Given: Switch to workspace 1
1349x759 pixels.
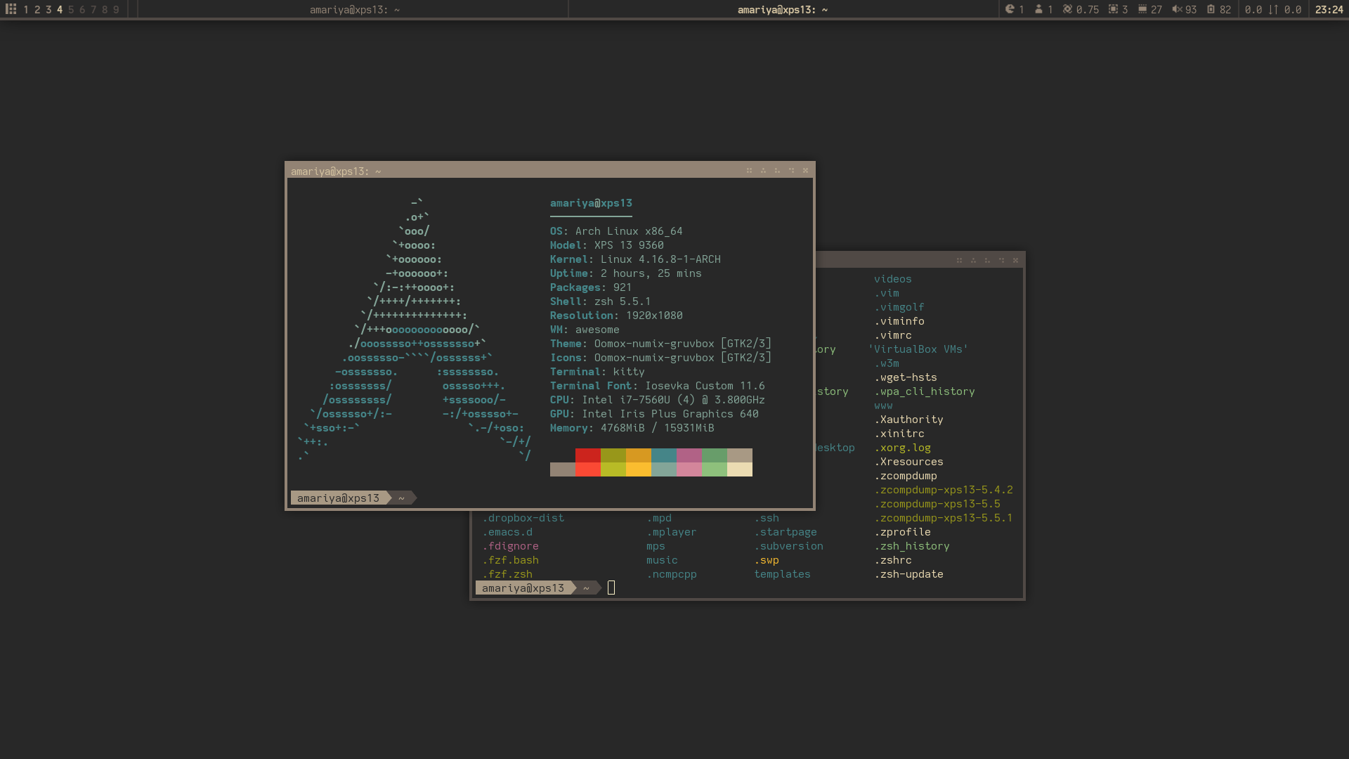Looking at the screenshot, I should [26, 9].
